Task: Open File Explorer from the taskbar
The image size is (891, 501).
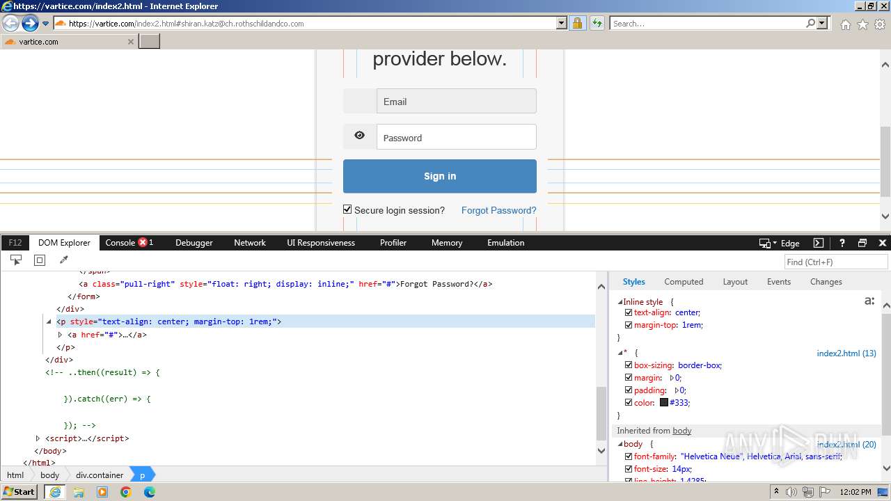Action: (x=79, y=492)
